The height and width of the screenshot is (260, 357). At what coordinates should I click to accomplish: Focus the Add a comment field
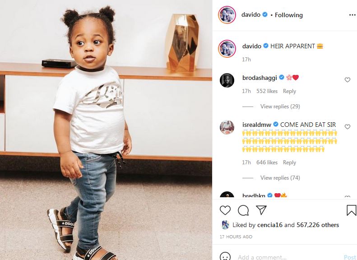point(289,257)
